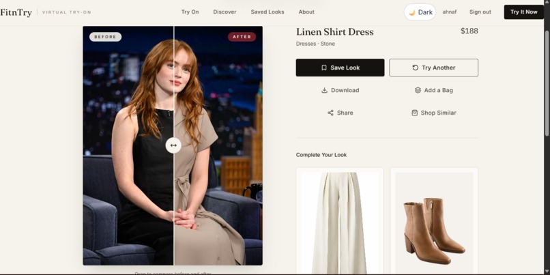Screen dimensions: 550x275
Task: Click the BEFORE label badge
Action: point(105,37)
